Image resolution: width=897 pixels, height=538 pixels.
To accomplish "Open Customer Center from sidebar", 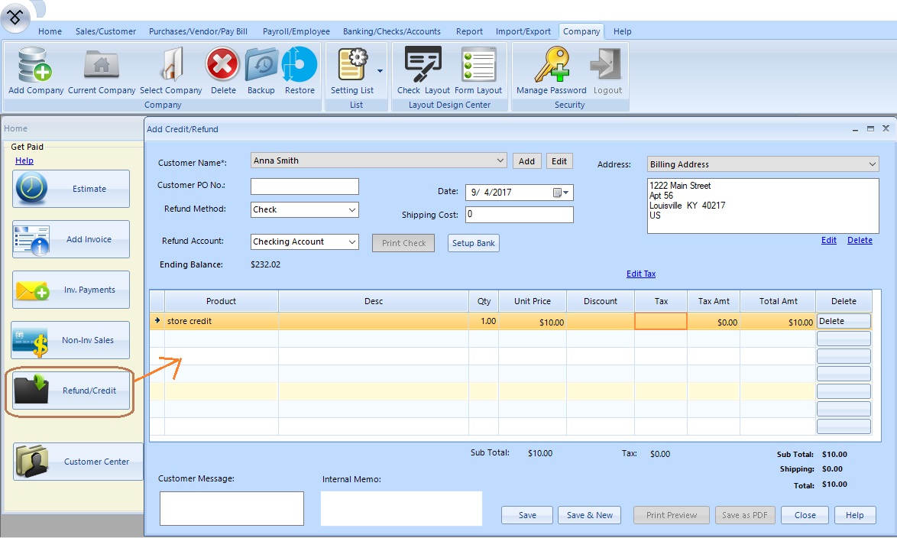I will (x=78, y=462).
